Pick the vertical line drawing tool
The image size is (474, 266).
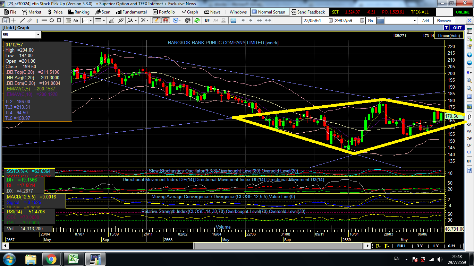click(x=37, y=20)
